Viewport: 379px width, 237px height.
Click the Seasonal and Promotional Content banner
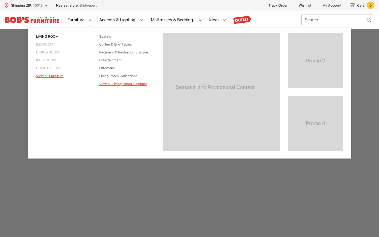[221, 92]
